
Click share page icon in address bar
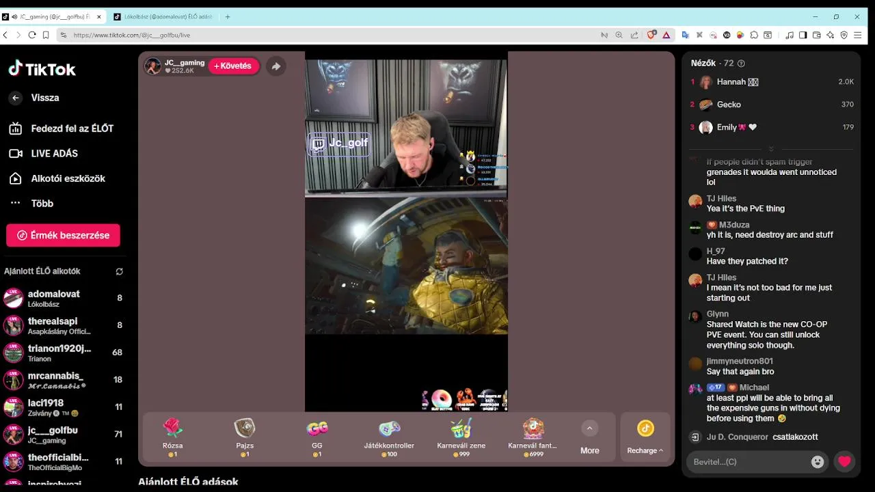tap(634, 35)
